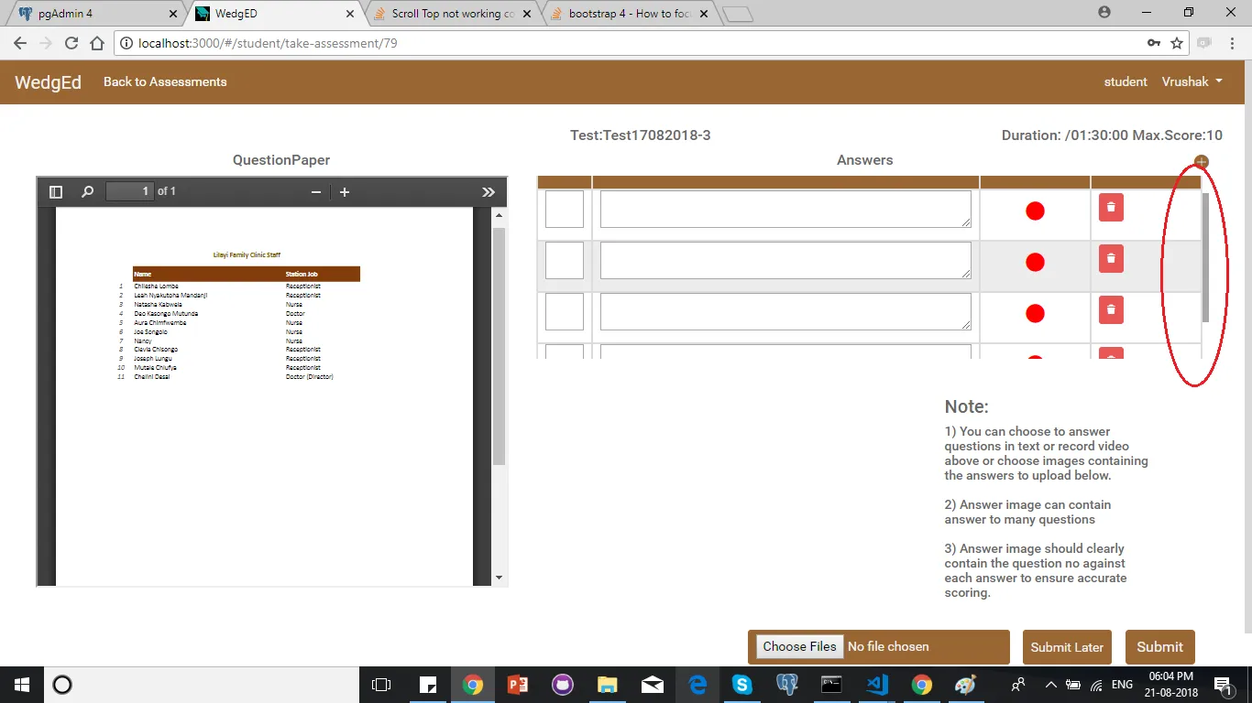1252x703 pixels.
Task: Click the red record circle in the third answer row
Action: coord(1035,314)
